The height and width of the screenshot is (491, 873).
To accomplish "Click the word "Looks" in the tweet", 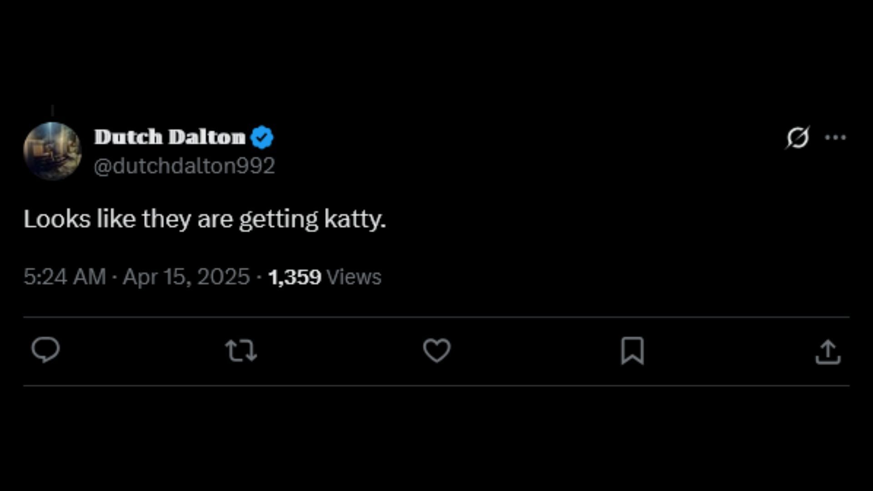I will click(x=57, y=219).
